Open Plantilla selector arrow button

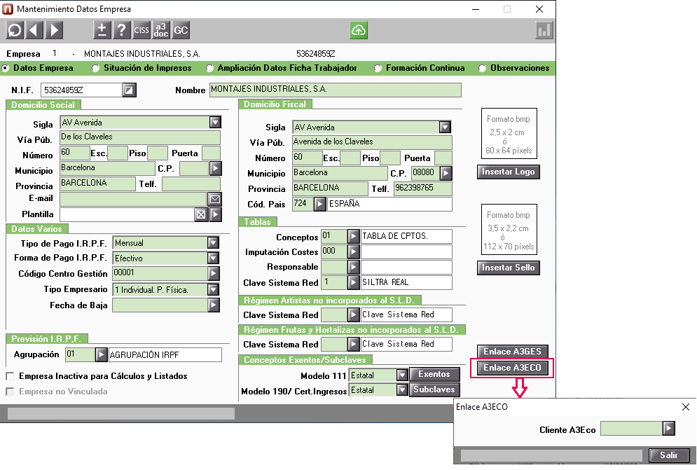click(x=216, y=215)
